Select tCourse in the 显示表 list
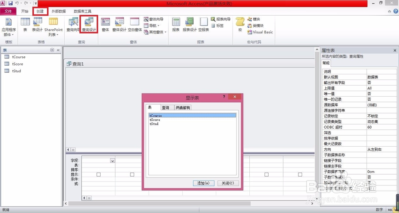Viewport: 399px width, 213px height. (192, 115)
